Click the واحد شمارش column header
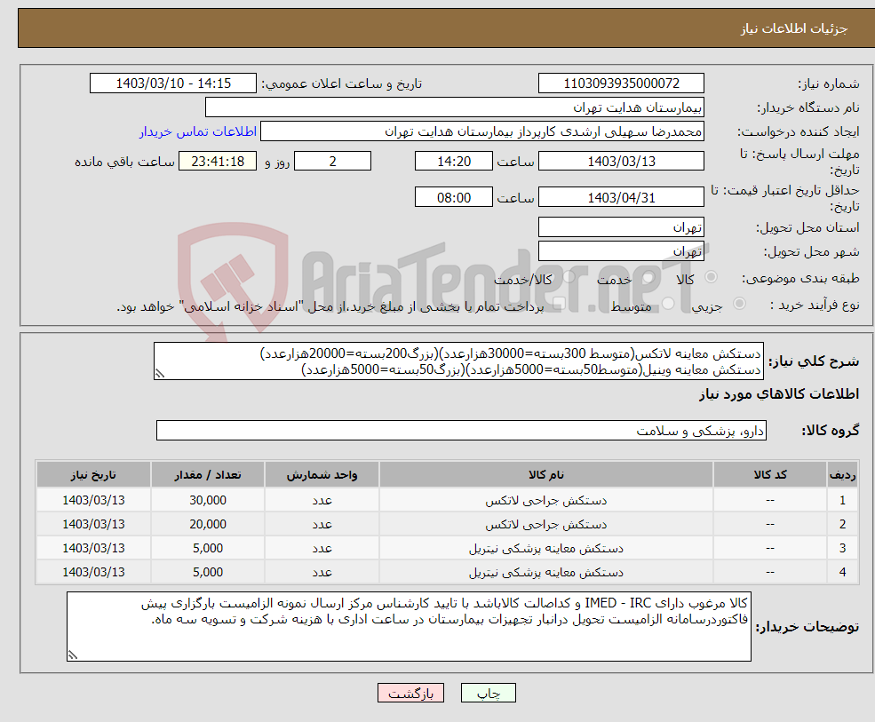Viewport: 875px width, 722px height. point(322,475)
